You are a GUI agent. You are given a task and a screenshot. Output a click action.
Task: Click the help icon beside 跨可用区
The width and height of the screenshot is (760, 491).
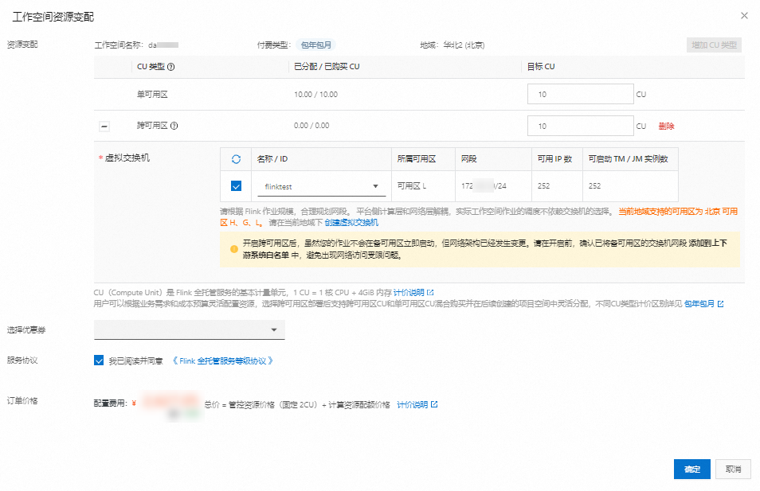coord(174,126)
